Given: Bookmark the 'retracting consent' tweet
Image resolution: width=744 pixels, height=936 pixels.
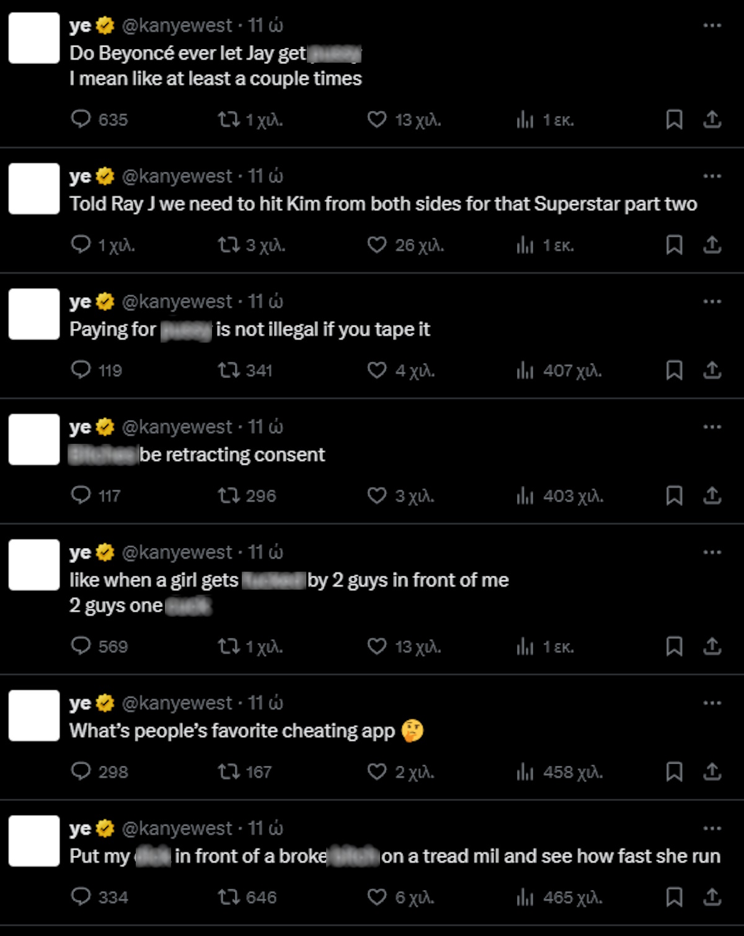Looking at the screenshot, I should pos(674,496).
